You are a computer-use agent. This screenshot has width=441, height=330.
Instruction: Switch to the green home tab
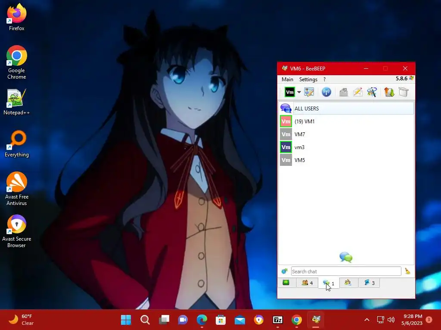[x=286, y=283]
